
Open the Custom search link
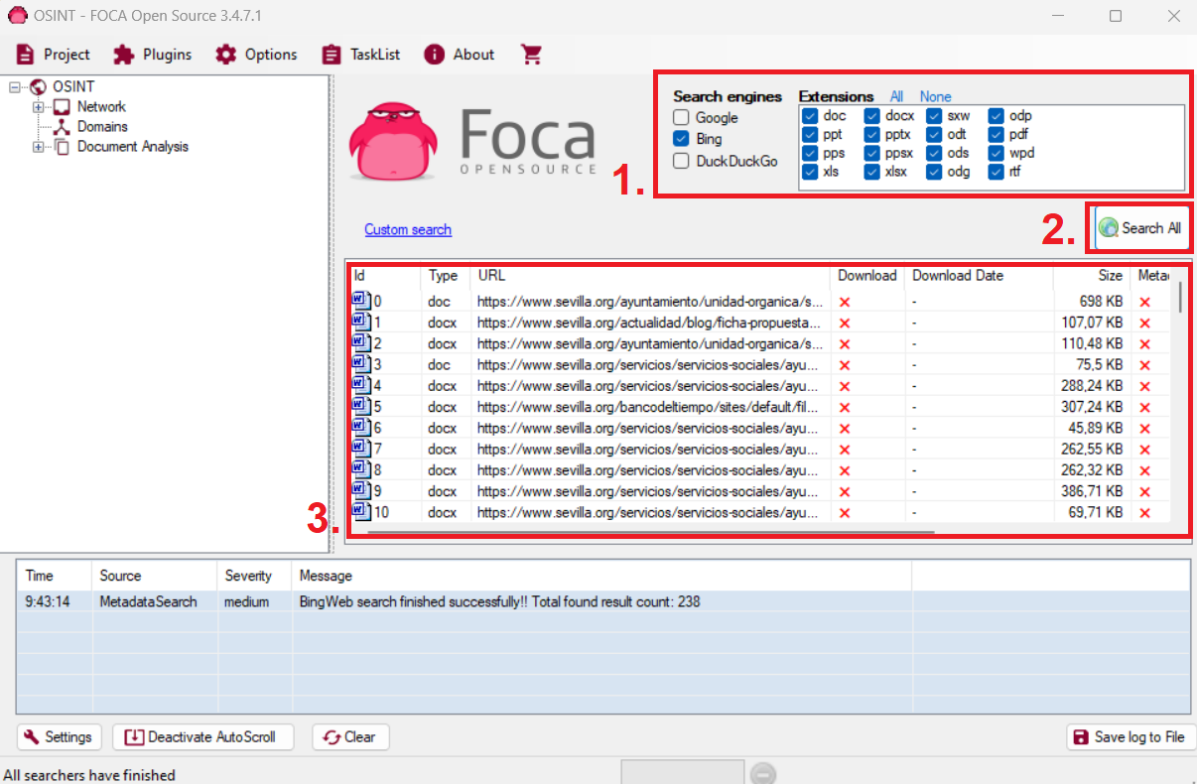coord(408,229)
